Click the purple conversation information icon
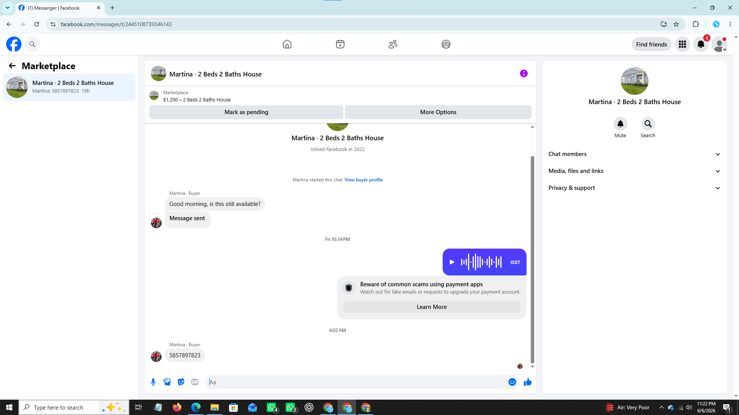This screenshot has height=415, width=739. pyautogui.click(x=524, y=73)
